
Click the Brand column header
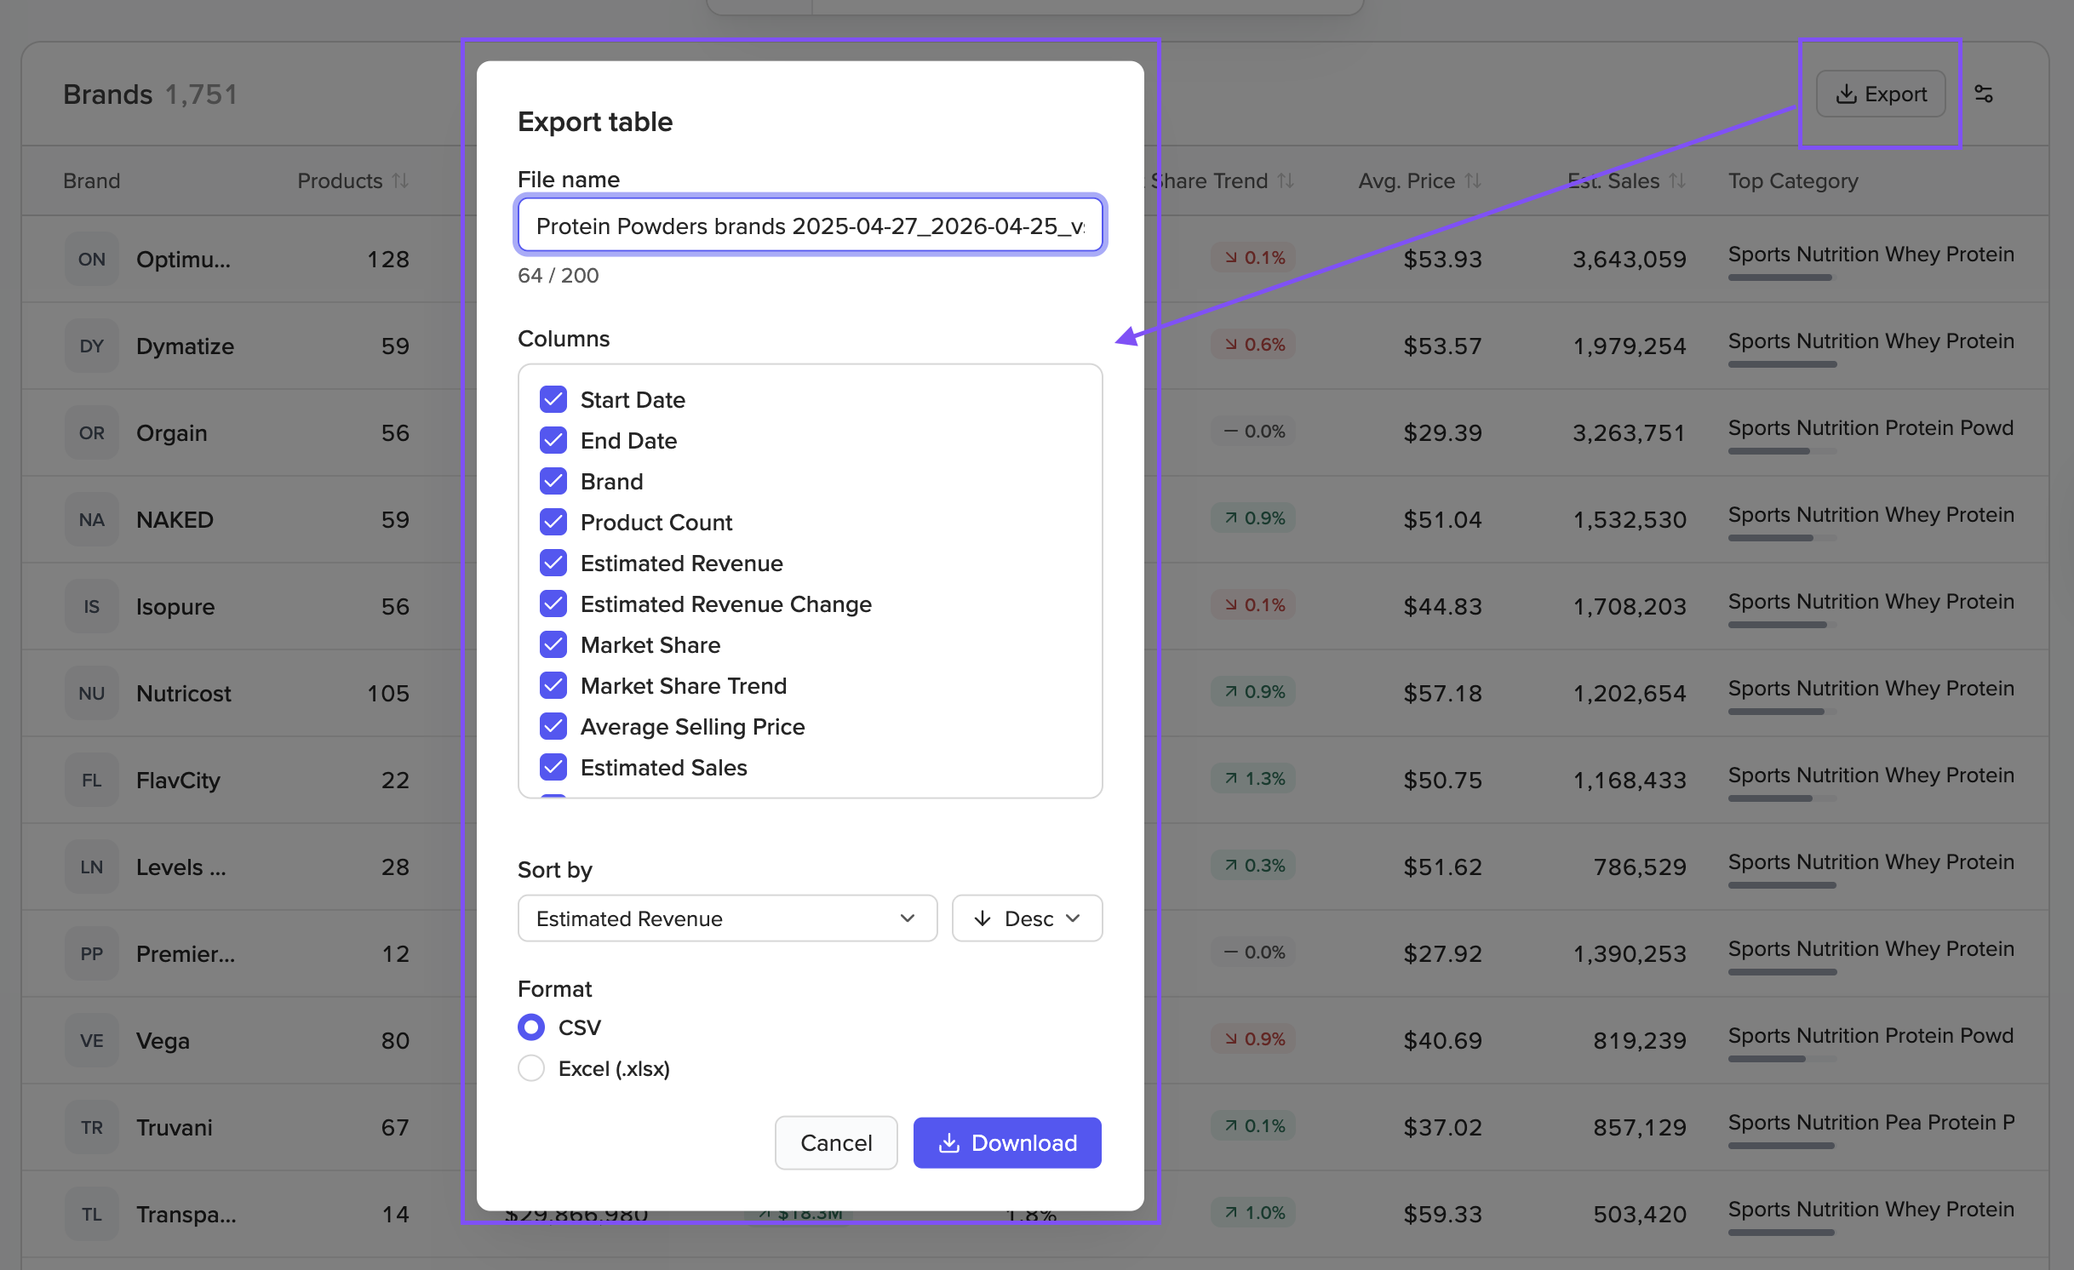(x=92, y=180)
